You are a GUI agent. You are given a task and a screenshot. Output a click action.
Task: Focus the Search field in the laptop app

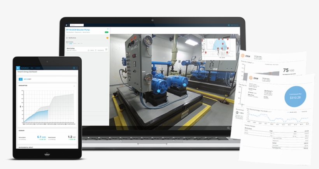coord(77,25)
